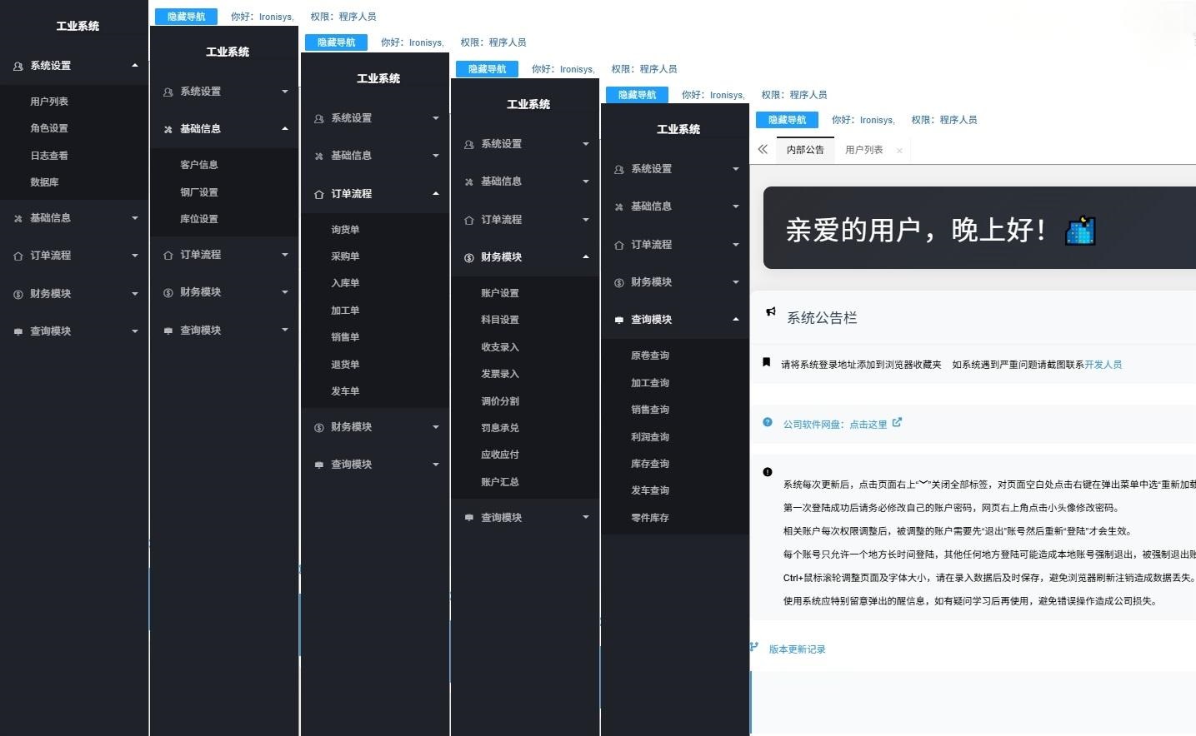
Task: Click the bookmark icon before the 收藏夹 notice
Action: coord(767,362)
